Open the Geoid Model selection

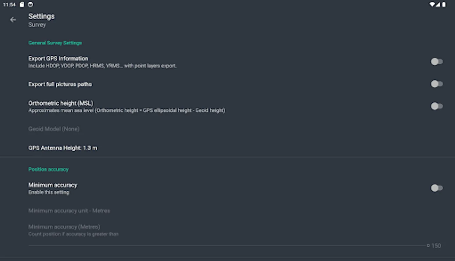pos(54,129)
